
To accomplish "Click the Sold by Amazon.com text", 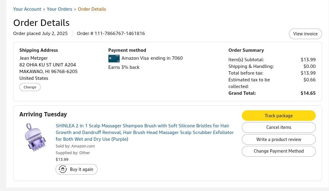I will 75,146.
